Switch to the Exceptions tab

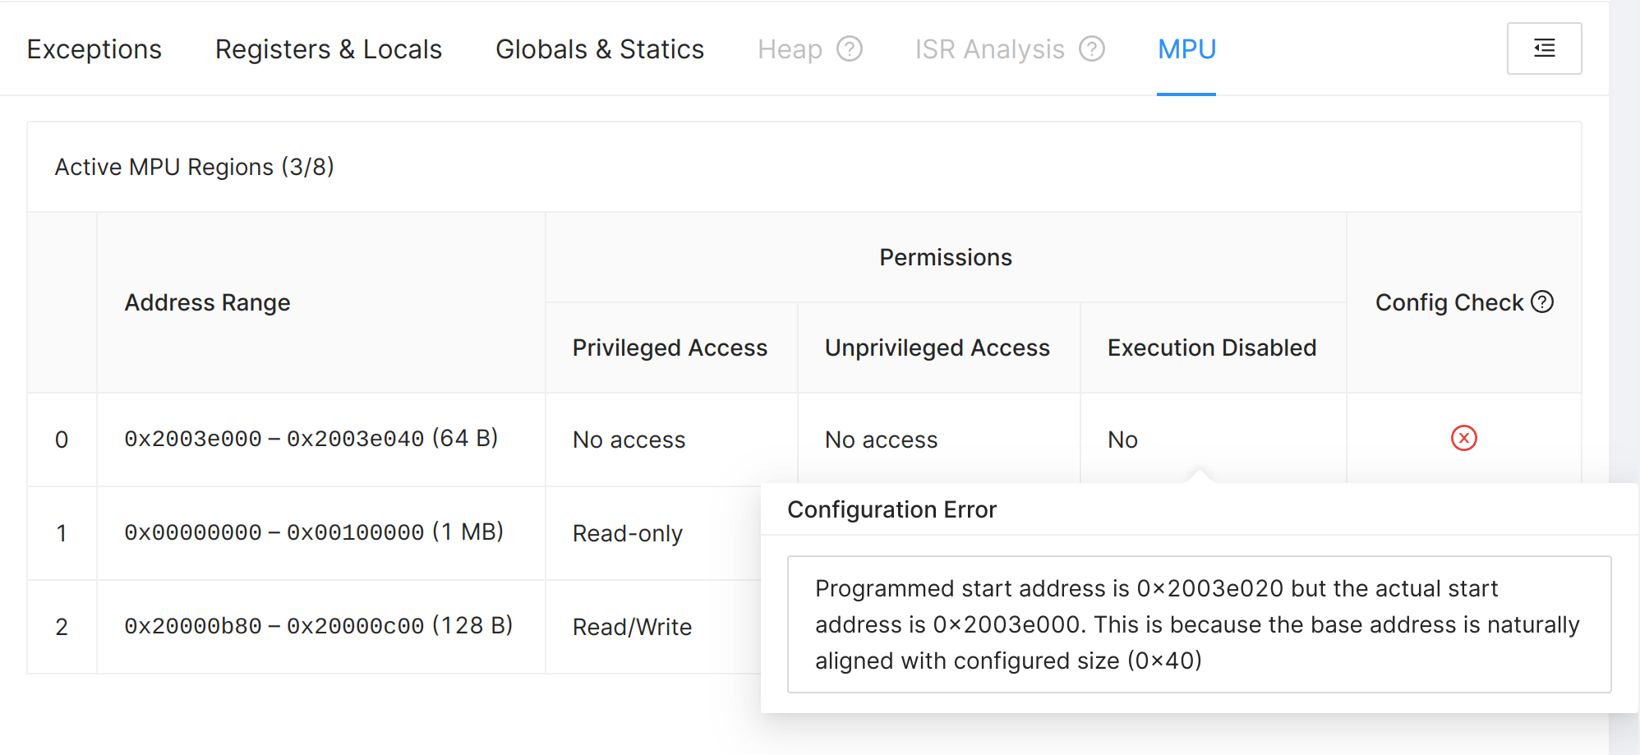[94, 49]
